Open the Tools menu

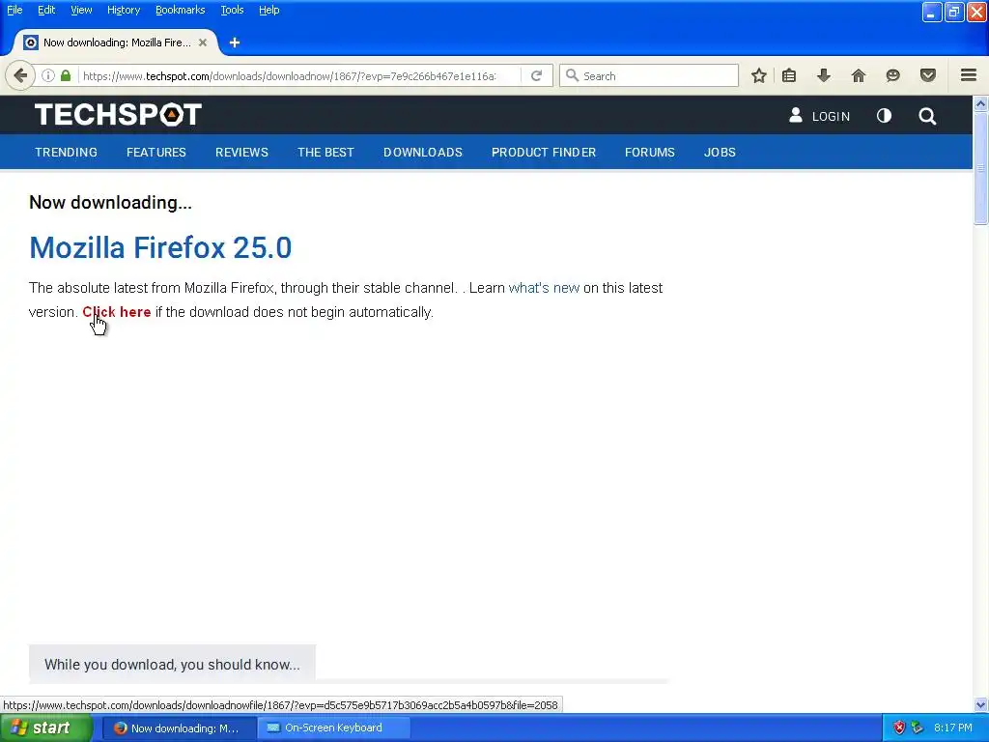[232, 10]
